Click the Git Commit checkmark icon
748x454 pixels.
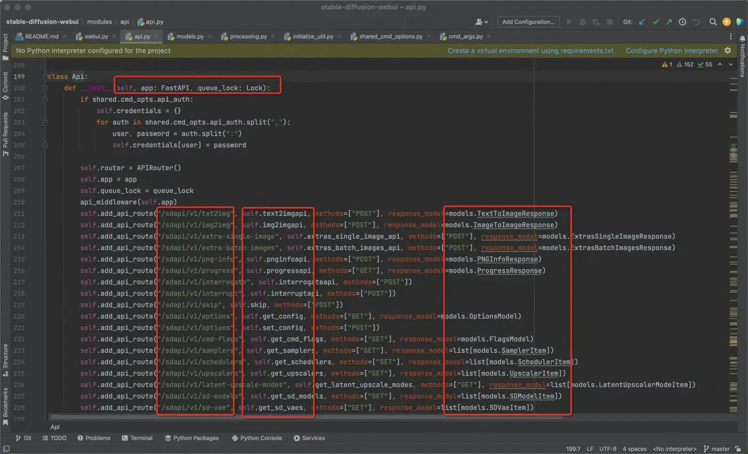(x=656, y=22)
